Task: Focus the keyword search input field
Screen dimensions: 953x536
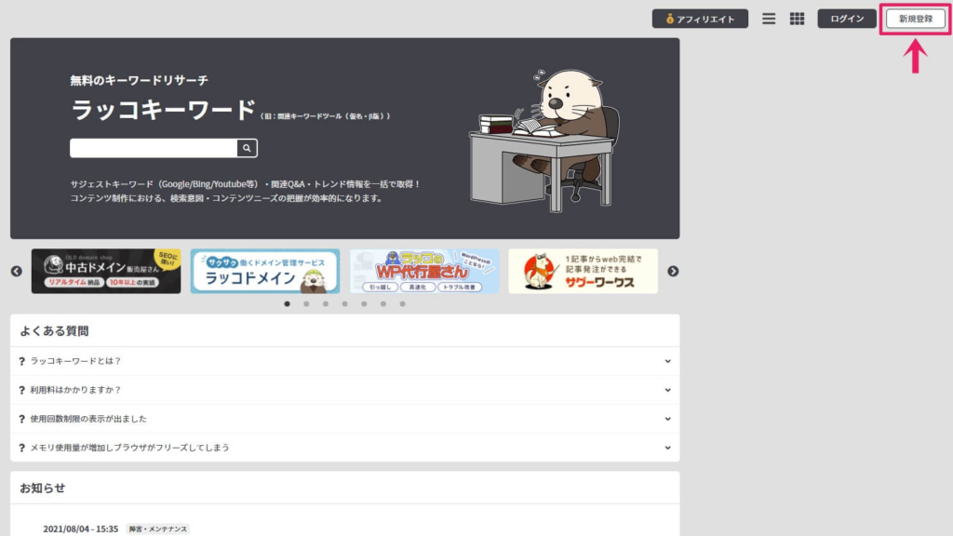Action: (x=154, y=148)
